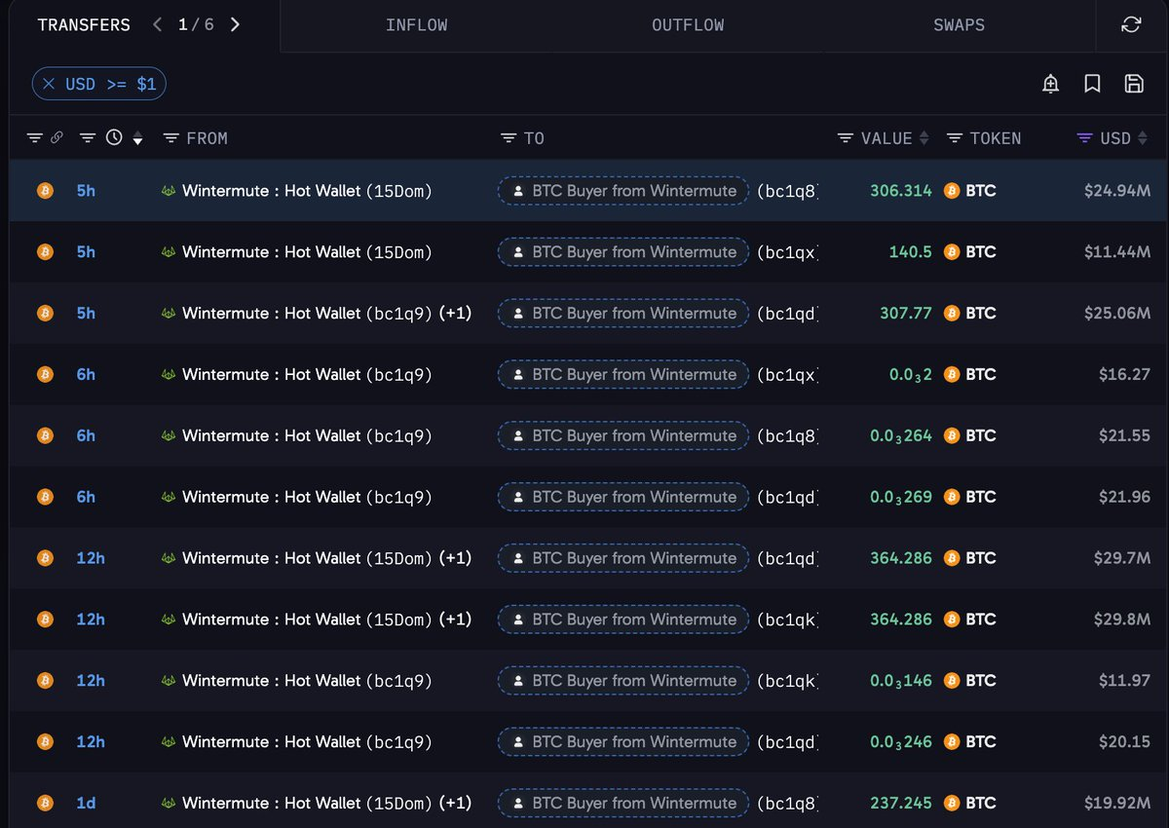Switch to the INFLOW tab

(x=417, y=25)
